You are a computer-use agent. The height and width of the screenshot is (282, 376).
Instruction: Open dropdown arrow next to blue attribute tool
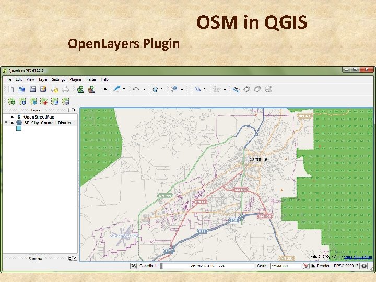205,89
